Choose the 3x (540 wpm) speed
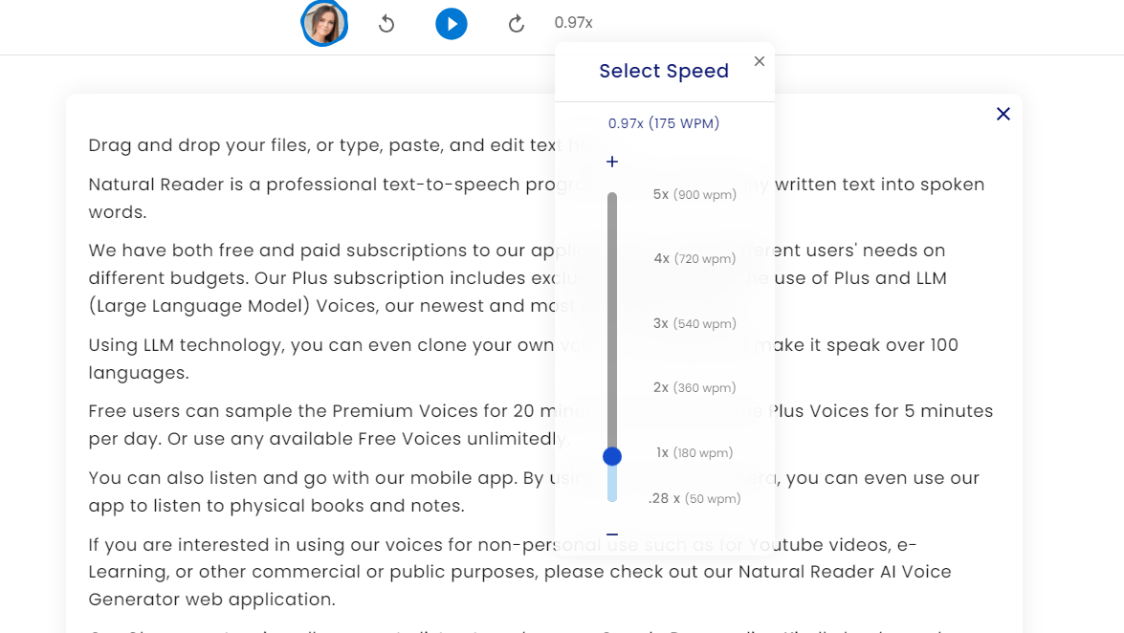Screen dimensions: 1124x633 694,324
